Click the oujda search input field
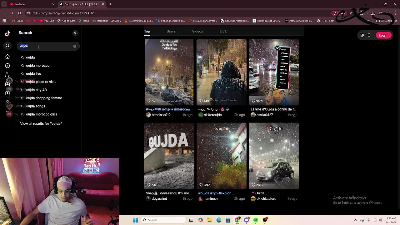400x225 pixels. coord(48,46)
